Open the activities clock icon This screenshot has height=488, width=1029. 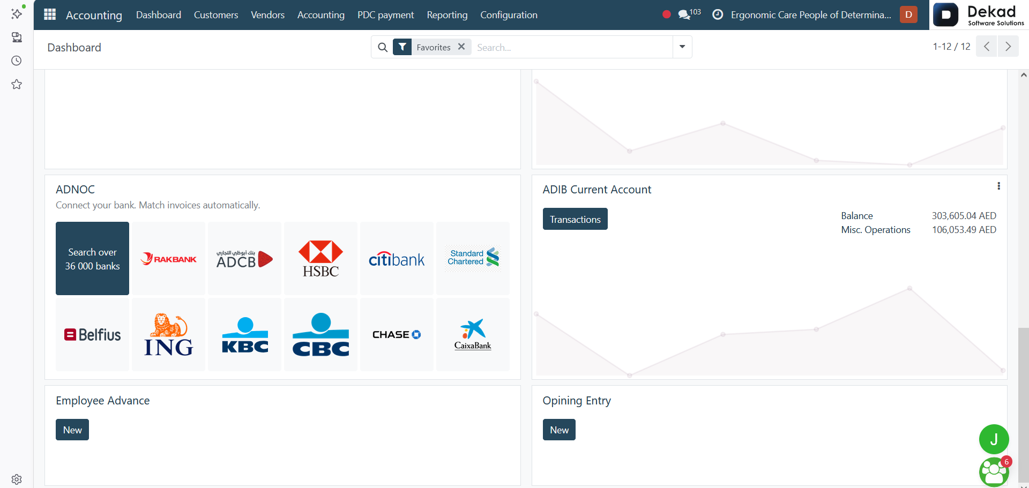[718, 14]
